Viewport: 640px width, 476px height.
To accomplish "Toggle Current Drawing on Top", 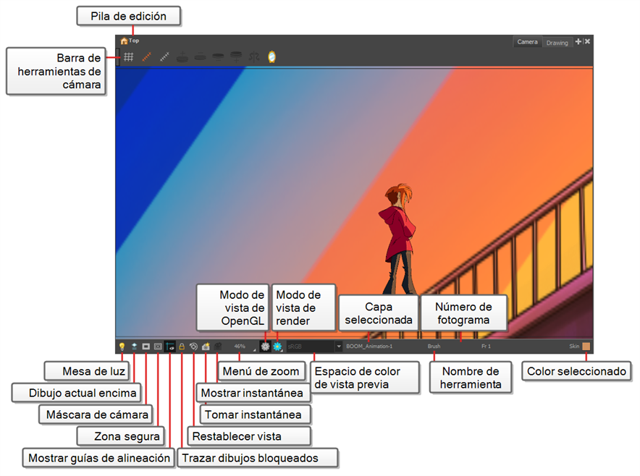I will (134, 347).
